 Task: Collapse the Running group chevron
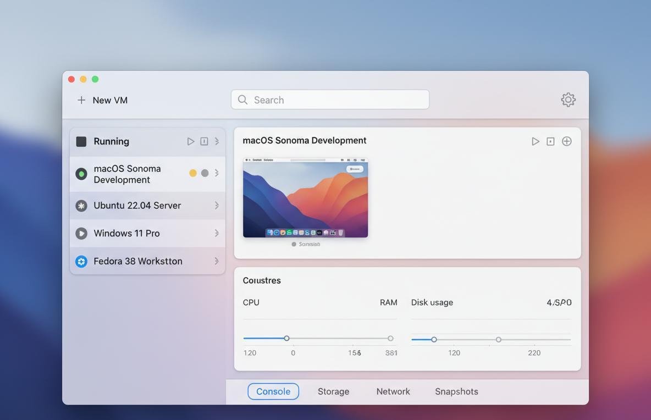(217, 141)
